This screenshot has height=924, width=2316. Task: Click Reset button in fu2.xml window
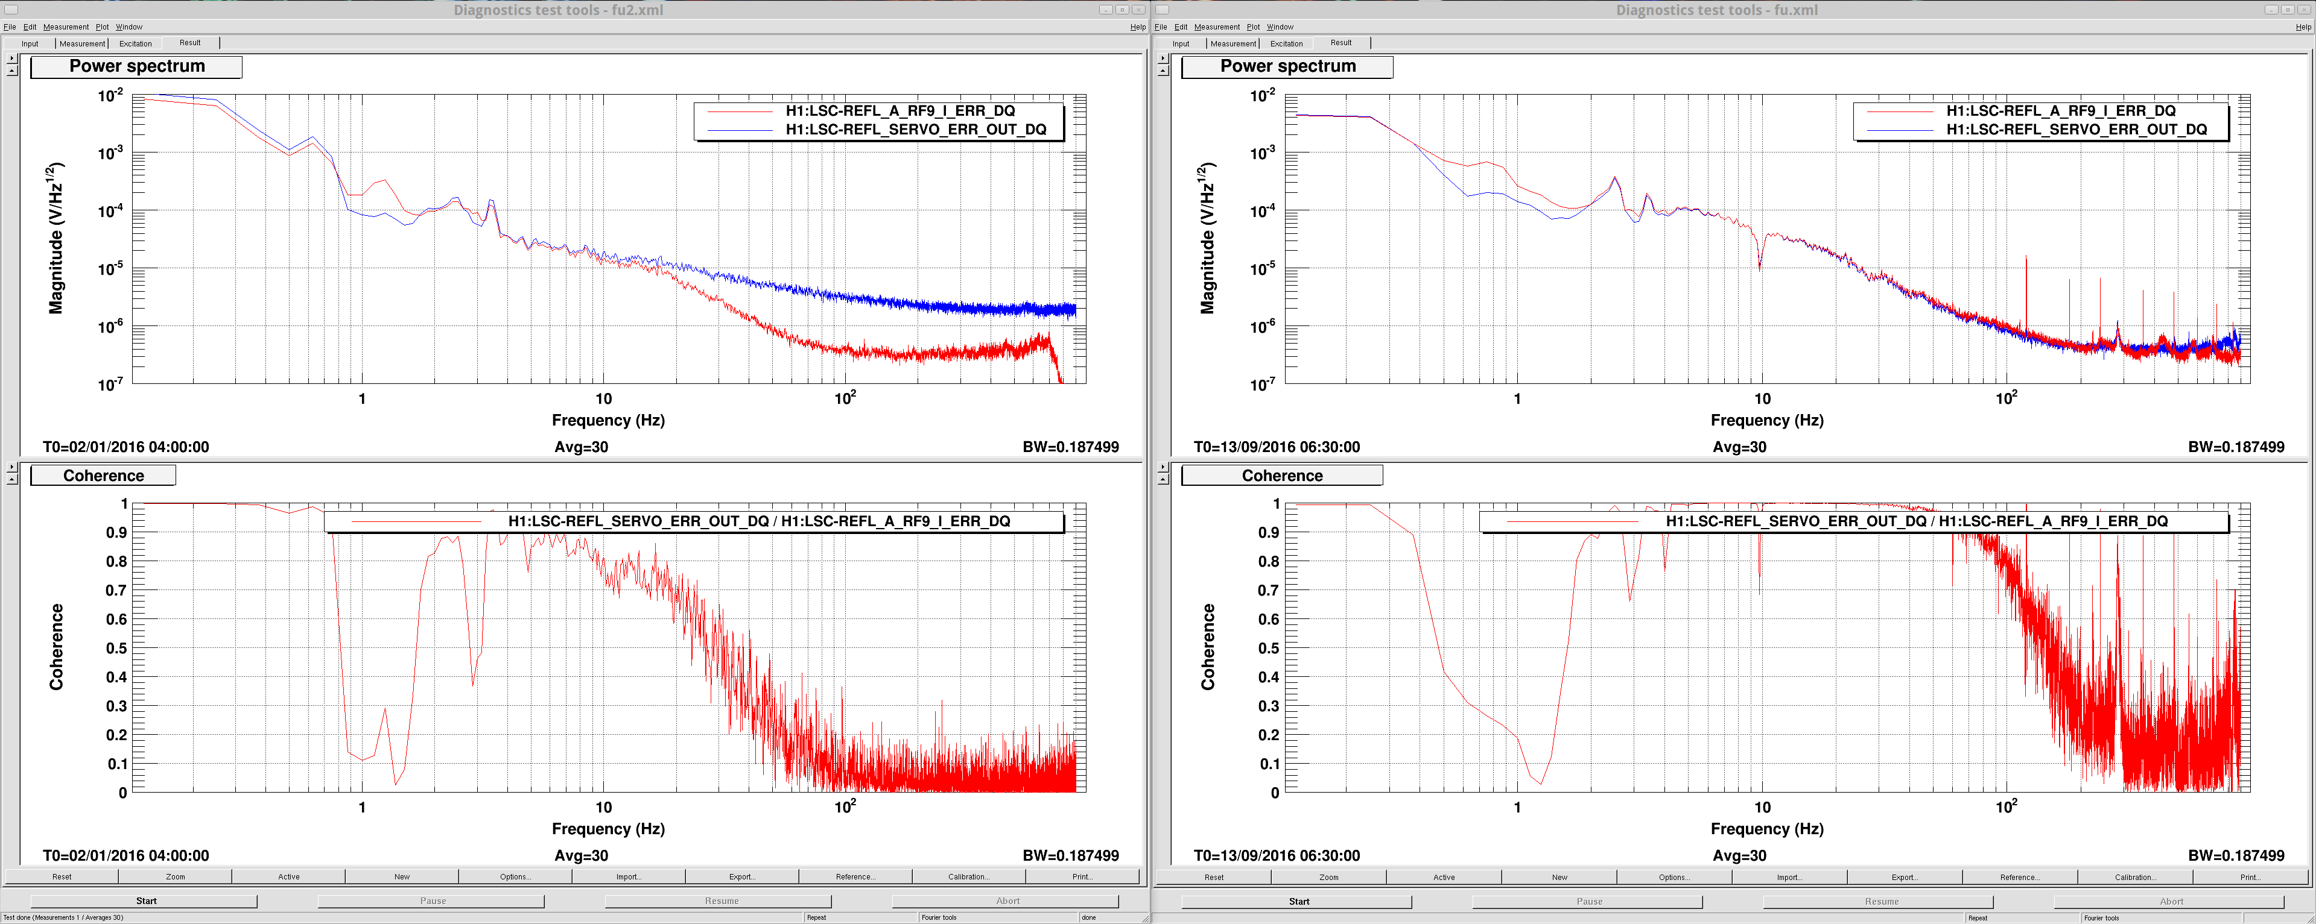[62, 876]
